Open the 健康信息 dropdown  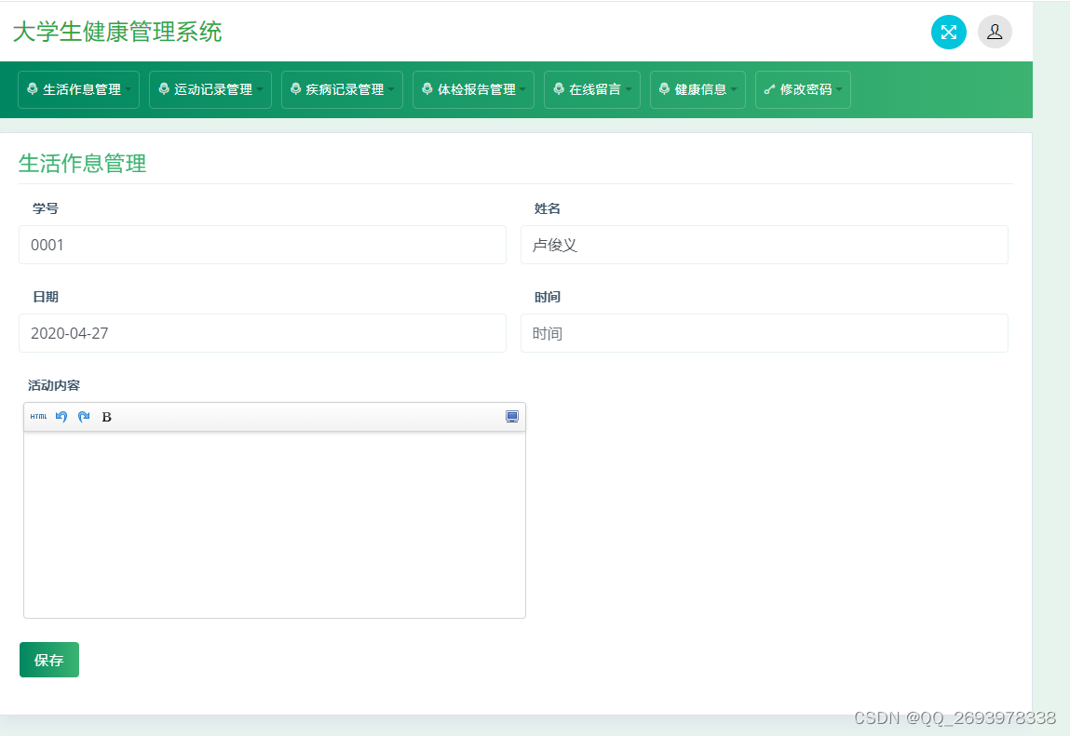[698, 89]
